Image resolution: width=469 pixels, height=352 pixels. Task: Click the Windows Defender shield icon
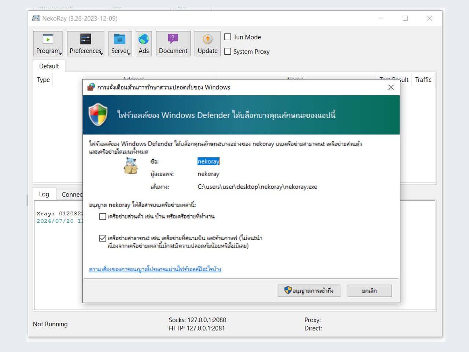point(98,114)
